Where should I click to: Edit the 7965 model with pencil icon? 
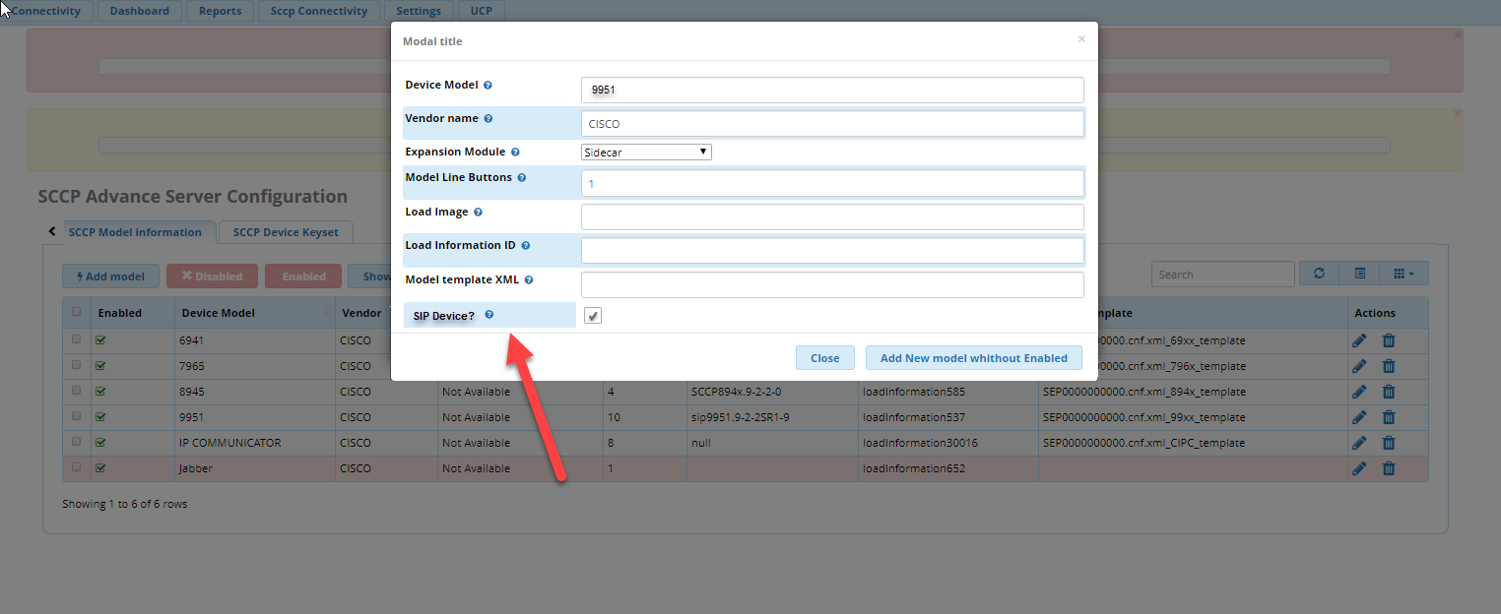click(x=1359, y=366)
